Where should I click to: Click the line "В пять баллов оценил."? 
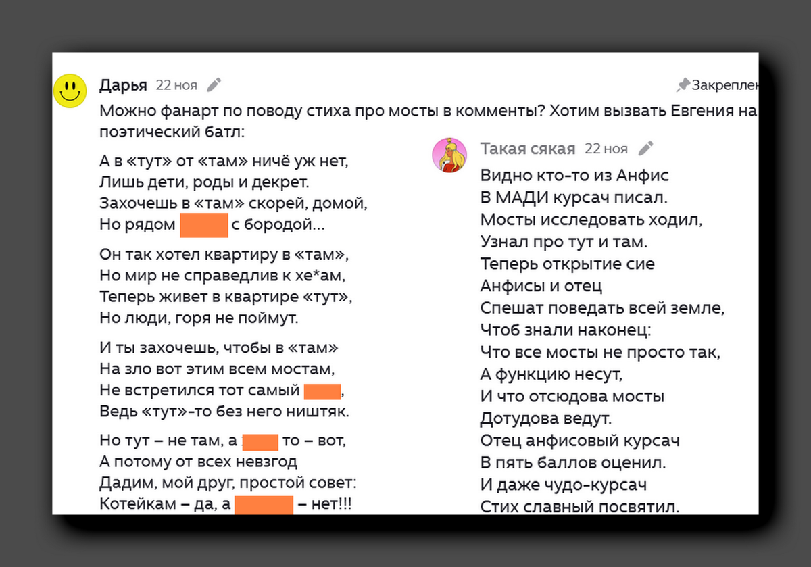coord(573,463)
